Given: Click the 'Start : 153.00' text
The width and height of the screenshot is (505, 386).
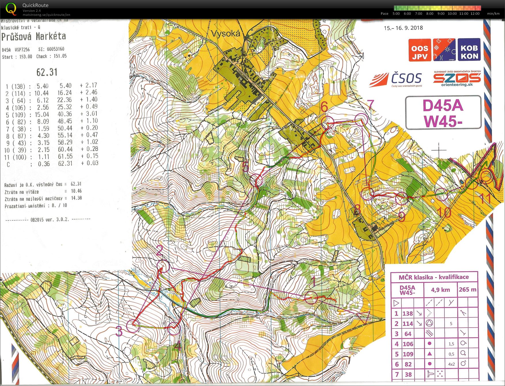Looking at the screenshot, I should [x=17, y=57].
